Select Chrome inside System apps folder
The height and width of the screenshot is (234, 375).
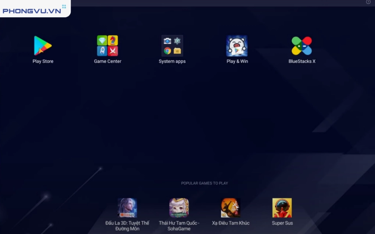pyautogui.click(x=167, y=51)
